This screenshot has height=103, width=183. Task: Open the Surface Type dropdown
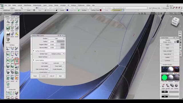tap(56, 54)
